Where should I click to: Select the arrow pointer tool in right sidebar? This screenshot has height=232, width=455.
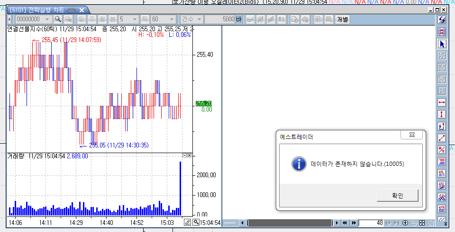pyautogui.click(x=442, y=44)
